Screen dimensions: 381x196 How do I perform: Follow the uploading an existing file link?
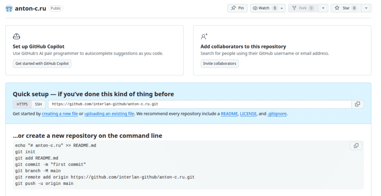tap(109, 114)
